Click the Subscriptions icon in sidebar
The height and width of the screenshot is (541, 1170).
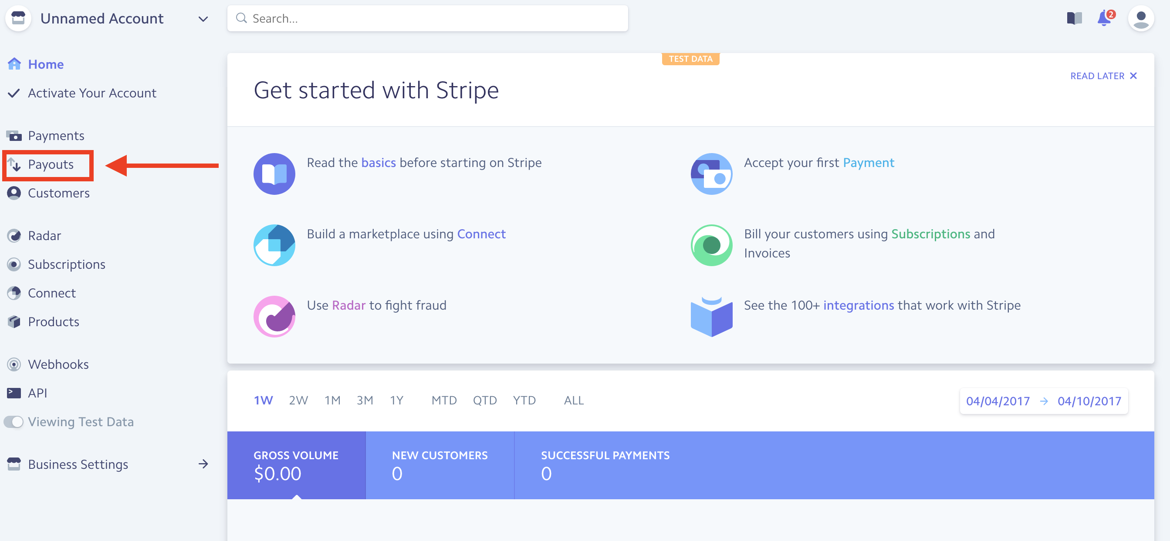click(x=14, y=264)
